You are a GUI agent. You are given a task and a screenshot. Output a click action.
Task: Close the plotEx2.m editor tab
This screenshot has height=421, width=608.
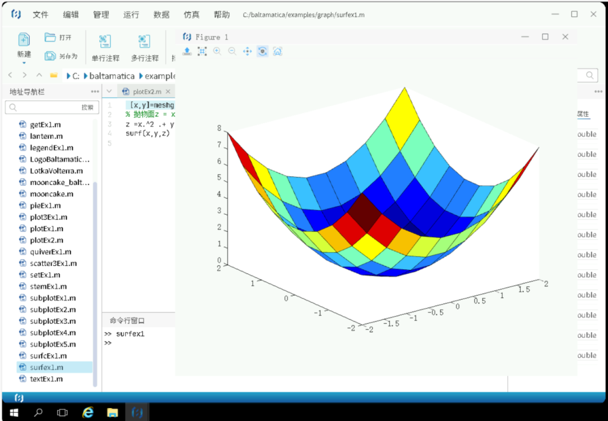[168, 92]
